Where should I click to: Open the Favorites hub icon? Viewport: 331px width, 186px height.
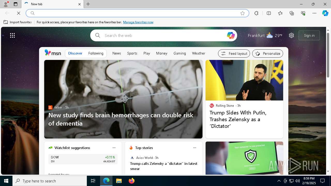(x=280, y=13)
